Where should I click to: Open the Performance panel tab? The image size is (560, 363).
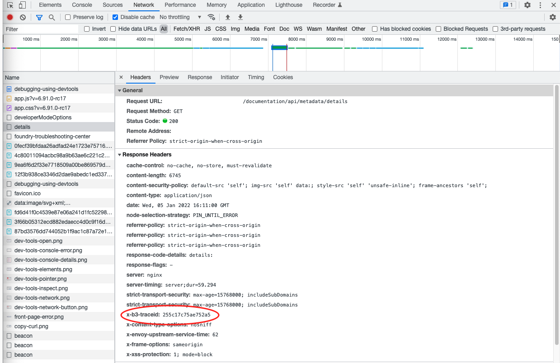click(180, 5)
